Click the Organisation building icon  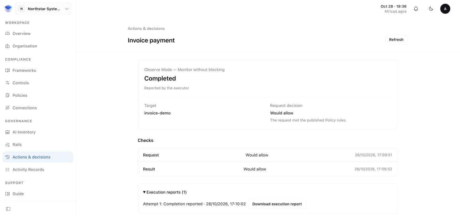(x=7, y=46)
